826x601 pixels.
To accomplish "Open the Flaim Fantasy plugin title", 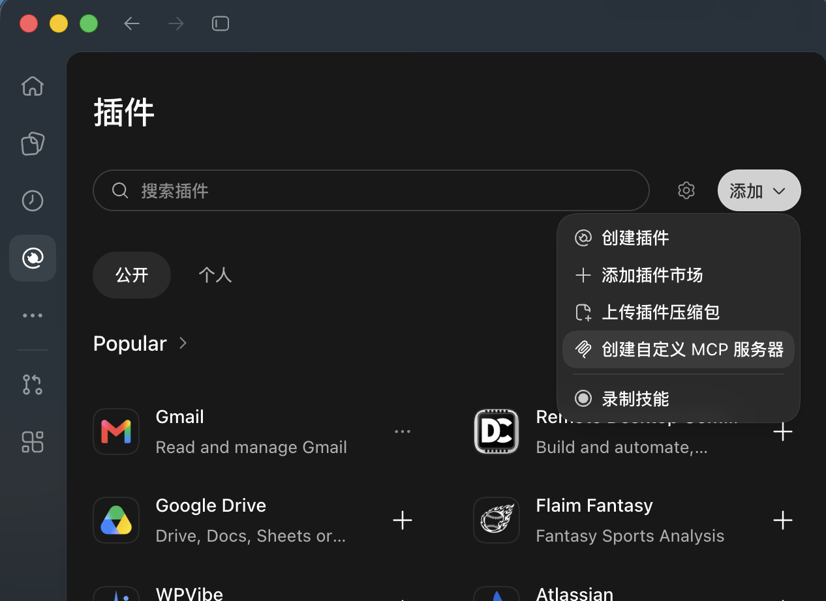I will click(594, 506).
